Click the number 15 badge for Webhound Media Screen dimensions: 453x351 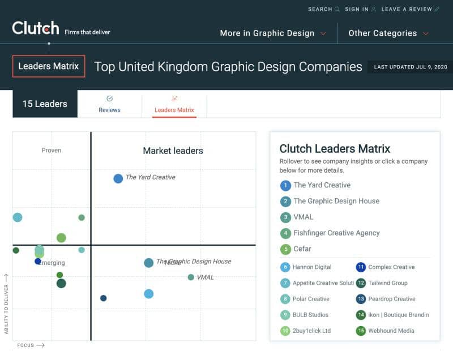click(x=361, y=331)
